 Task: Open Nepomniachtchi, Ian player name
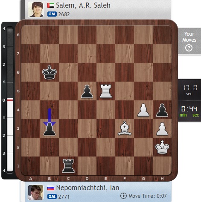[x=87, y=188]
